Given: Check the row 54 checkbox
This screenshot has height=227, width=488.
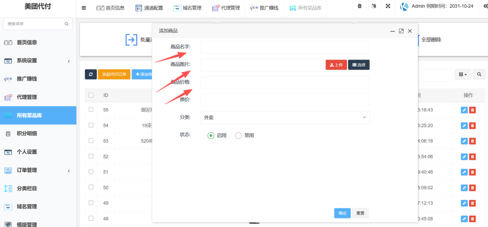Looking at the screenshot, I should pyautogui.click(x=91, y=125).
